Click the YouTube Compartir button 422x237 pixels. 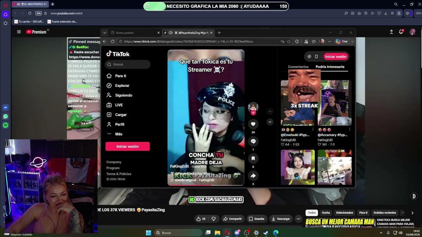point(232,219)
